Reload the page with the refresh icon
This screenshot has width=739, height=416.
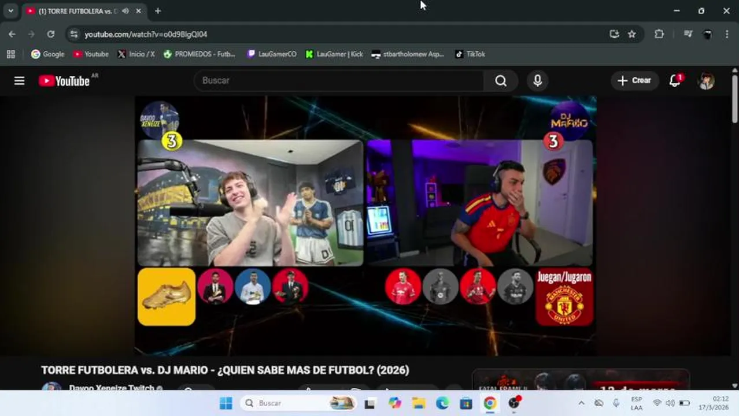[51, 34]
